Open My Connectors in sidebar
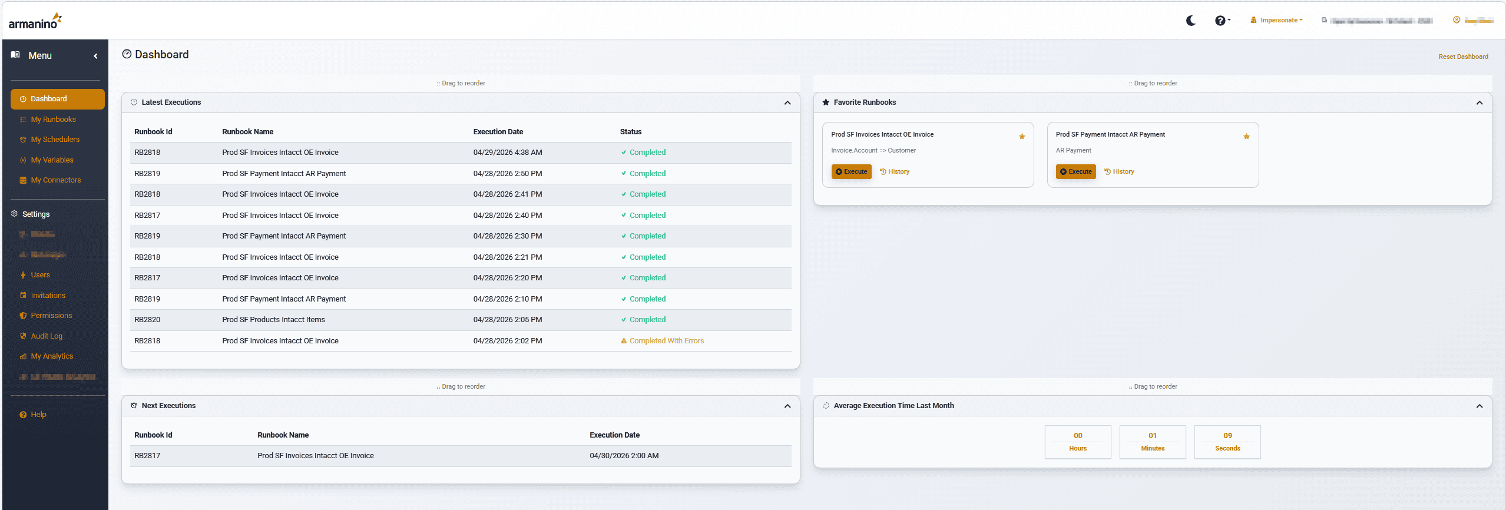The width and height of the screenshot is (1506, 510). pos(55,180)
